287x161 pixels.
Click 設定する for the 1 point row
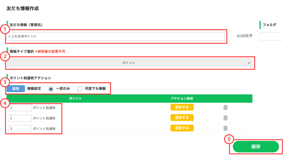(x=182, y=107)
